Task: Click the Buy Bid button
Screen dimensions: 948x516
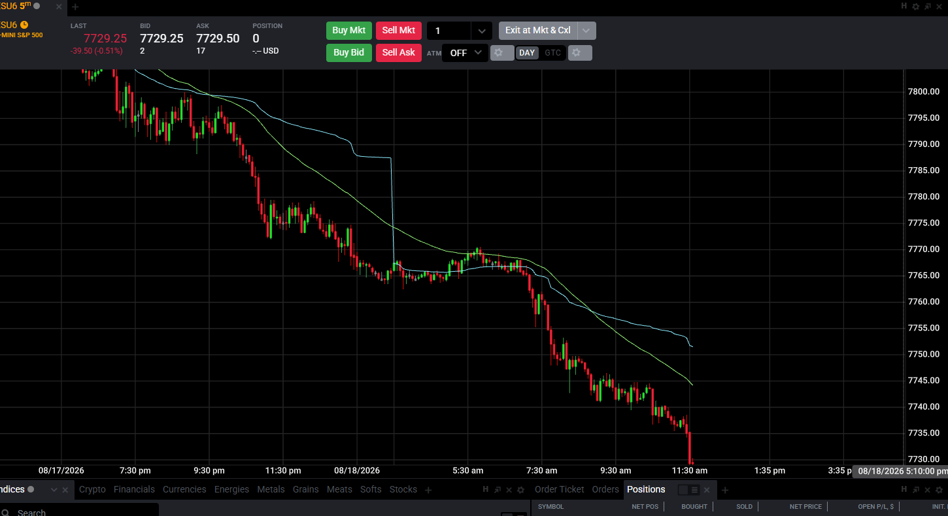Action: pyautogui.click(x=349, y=53)
